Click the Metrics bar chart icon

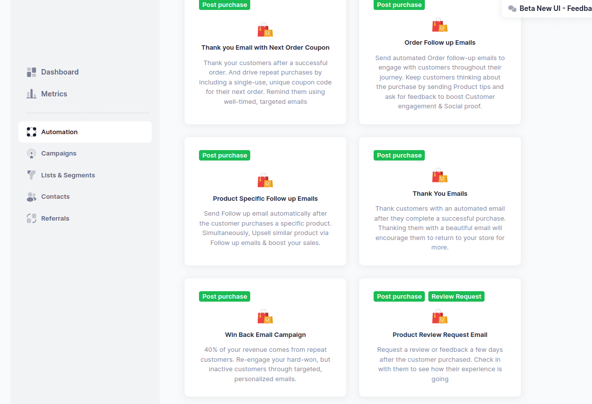pyautogui.click(x=31, y=93)
